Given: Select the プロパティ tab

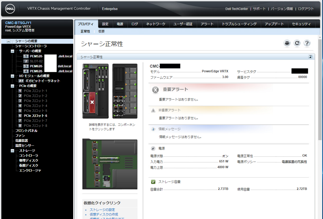Looking at the screenshot, I should click(x=86, y=24).
